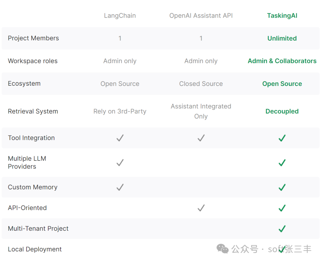This screenshot has width=322, height=262.
Task: Select the LangChain column header
Action: [x=120, y=16]
